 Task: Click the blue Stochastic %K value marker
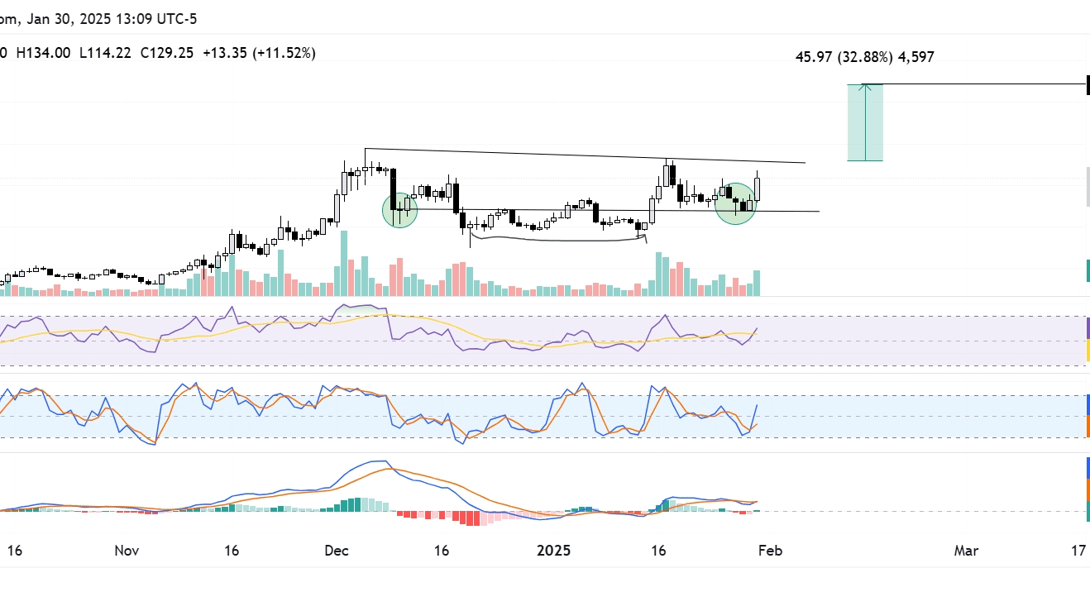coord(1087,403)
